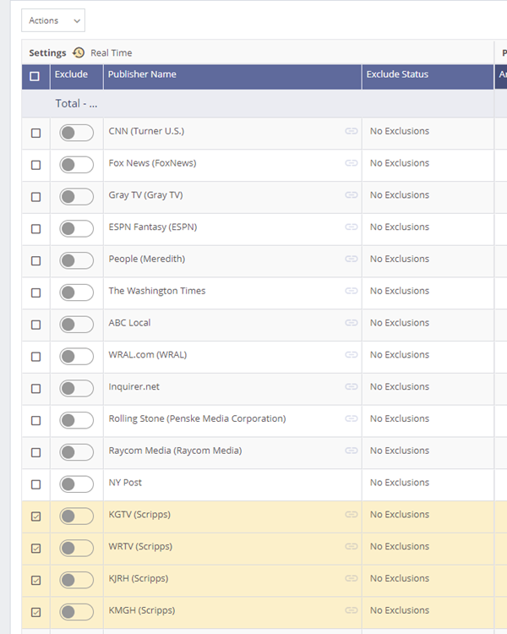Toggle the Exclude switch for Gray TV
This screenshot has width=507, height=634.
pyautogui.click(x=76, y=196)
